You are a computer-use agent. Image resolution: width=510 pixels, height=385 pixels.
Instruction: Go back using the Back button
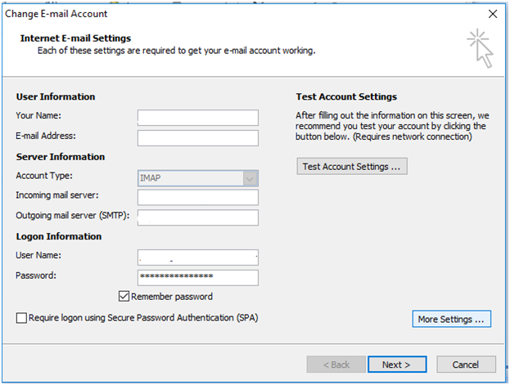[x=334, y=365]
